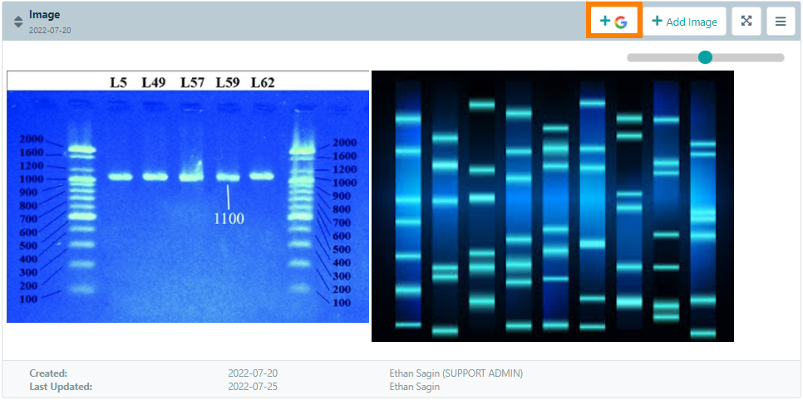This screenshot has height=400, width=803.
Task: Click the section reorder arrows handle
Action: pos(18,22)
